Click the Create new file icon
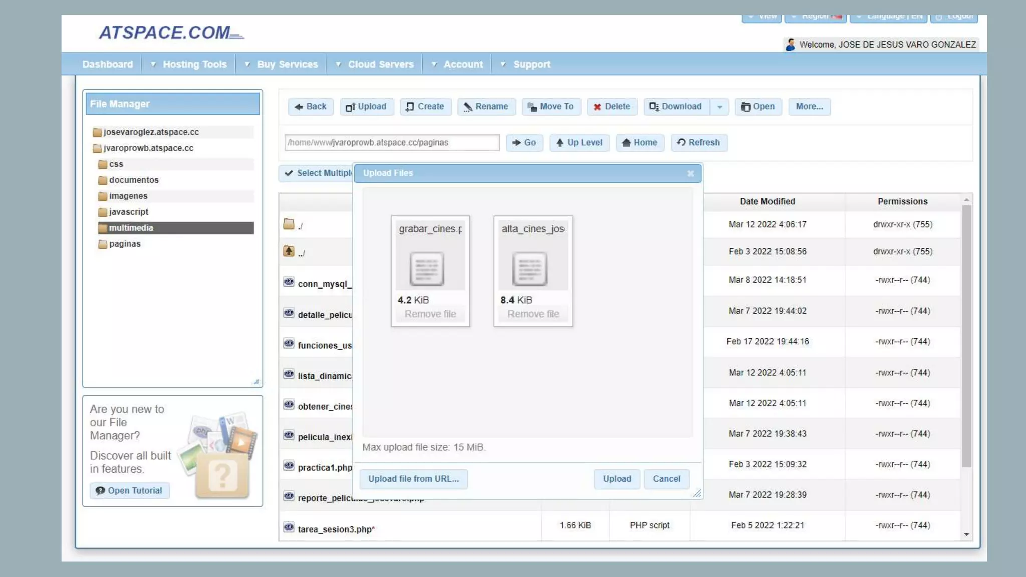 click(x=410, y=107)
